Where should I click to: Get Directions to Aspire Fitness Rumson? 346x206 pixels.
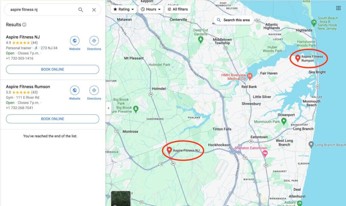click(94, 91)
